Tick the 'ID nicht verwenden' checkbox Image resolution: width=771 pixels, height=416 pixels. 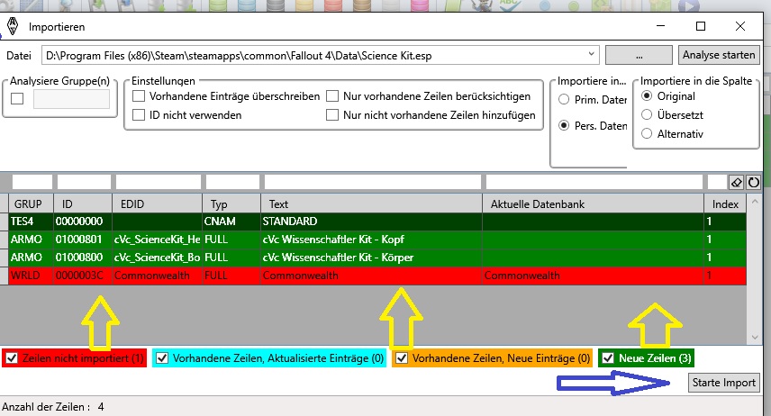[x=139, y=115]
